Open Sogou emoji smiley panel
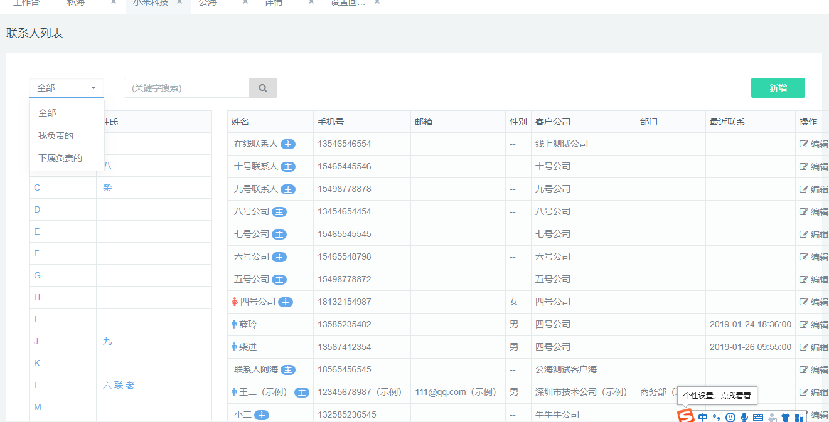829x422 pixels. 730,418
